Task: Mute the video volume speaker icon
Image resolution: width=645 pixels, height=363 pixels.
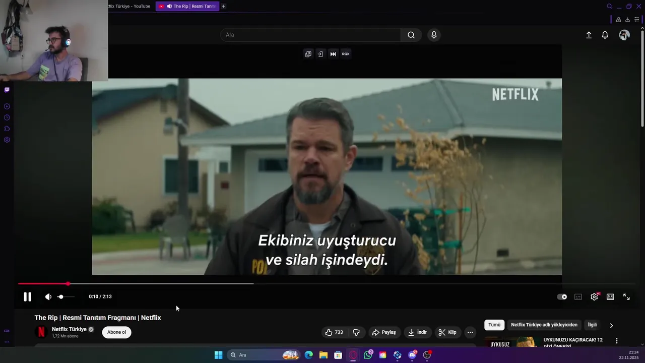Action: (48, 297)
